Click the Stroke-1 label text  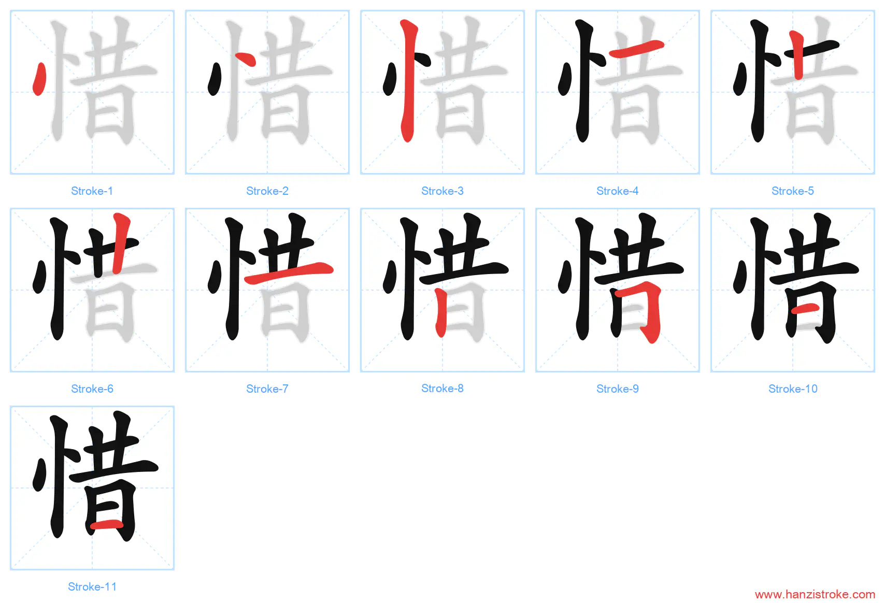(x=92, y=191)
